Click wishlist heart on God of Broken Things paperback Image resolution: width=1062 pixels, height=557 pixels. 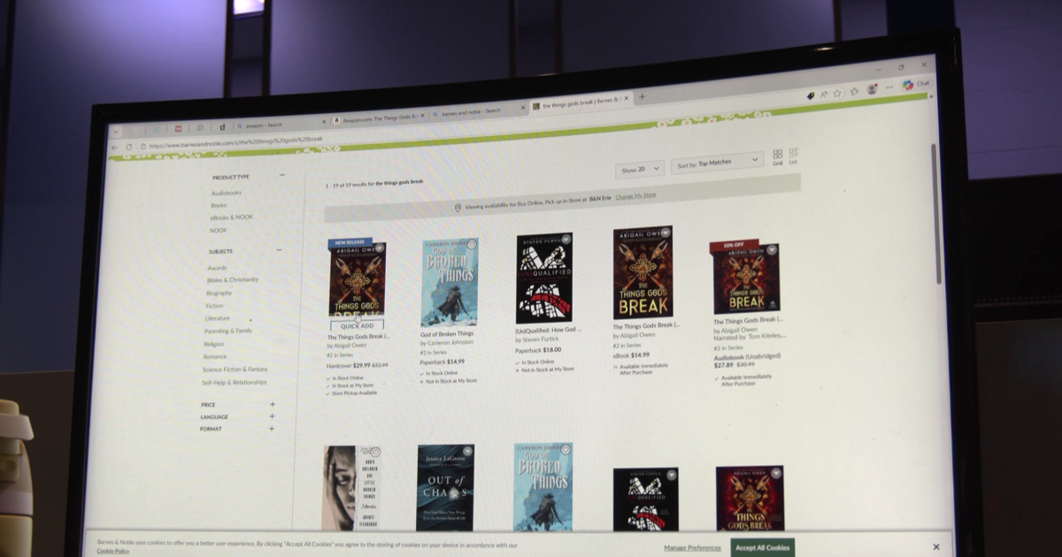471,245
